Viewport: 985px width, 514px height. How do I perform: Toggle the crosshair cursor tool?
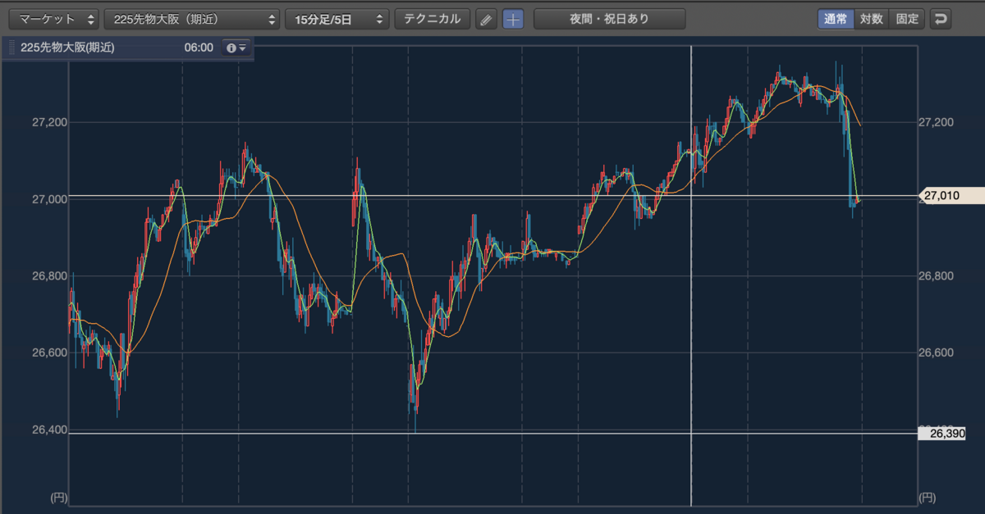pyautogui.click(x=513, y=19)
